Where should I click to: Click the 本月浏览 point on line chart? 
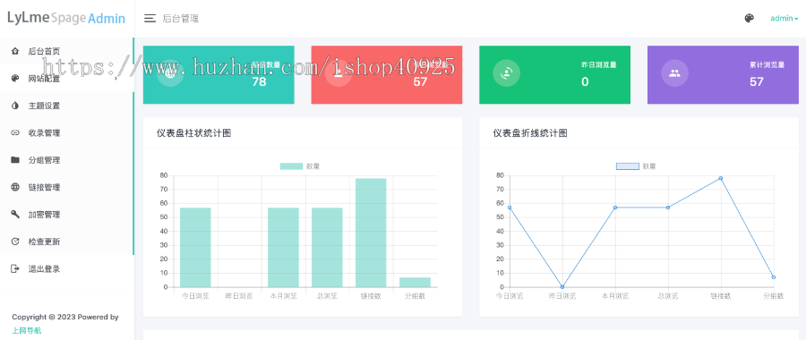pos(615,208)
